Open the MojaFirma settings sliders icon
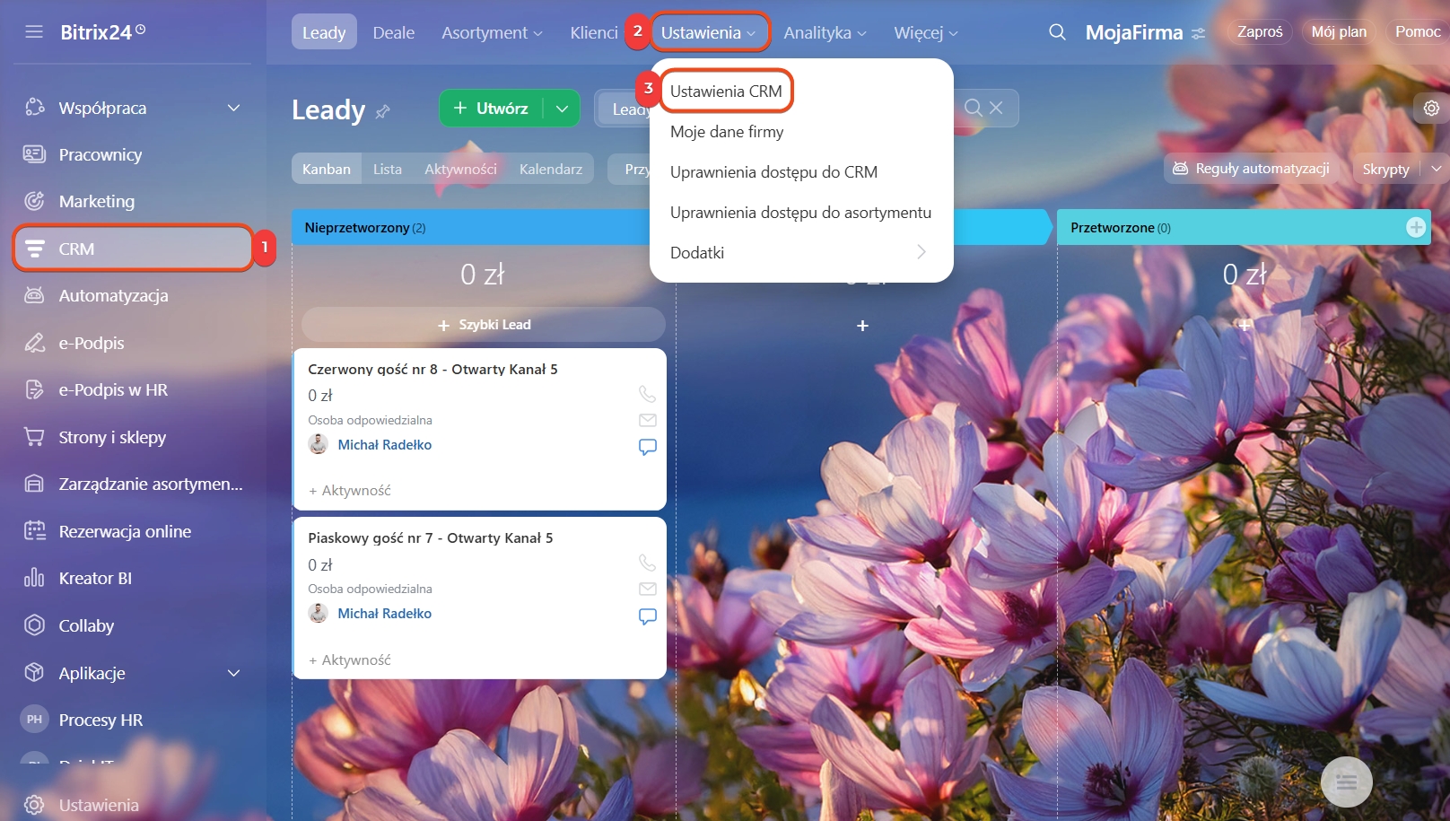 coord(1199,33)
